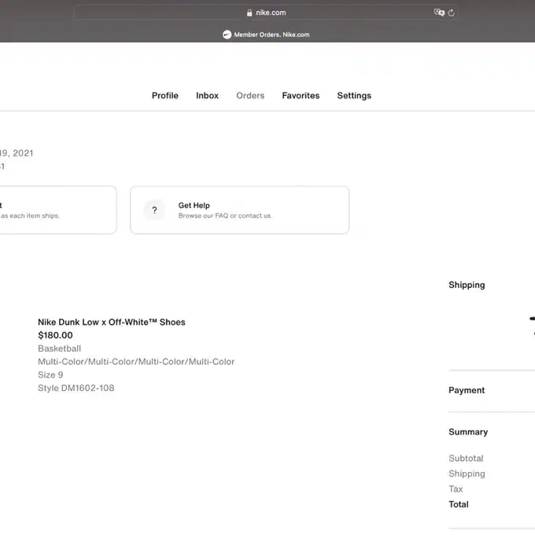Click Style DM1602-108 text
This screenshot has height=535, width=535.
(x=76, y=388)
